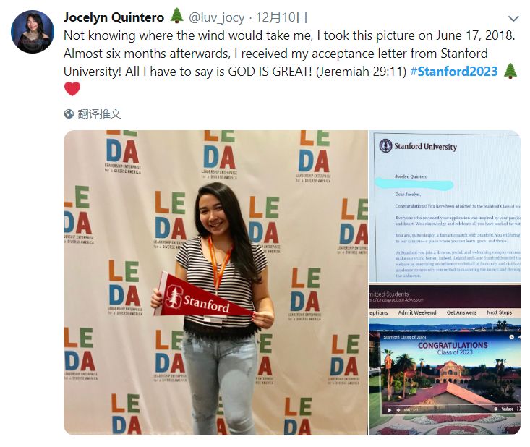This screenshot has height=447, width=530.
Task: Click the watch-later clock icon on the video
Action: 511,337
